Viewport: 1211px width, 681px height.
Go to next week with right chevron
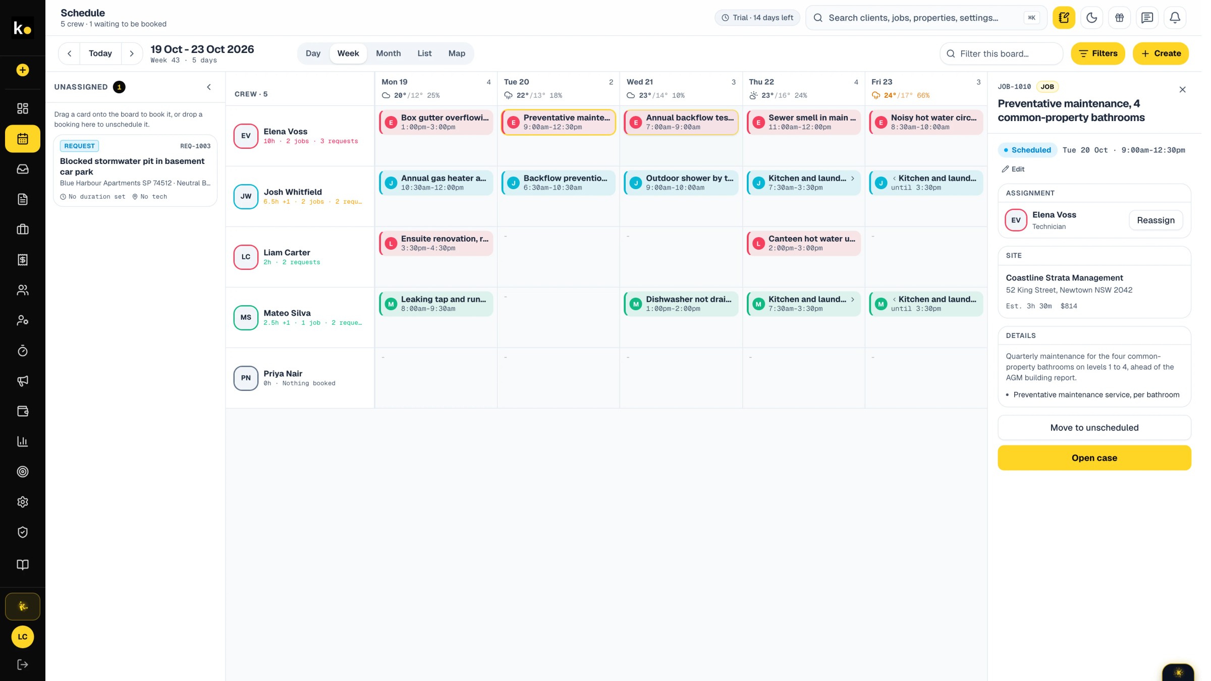point(132,53)
